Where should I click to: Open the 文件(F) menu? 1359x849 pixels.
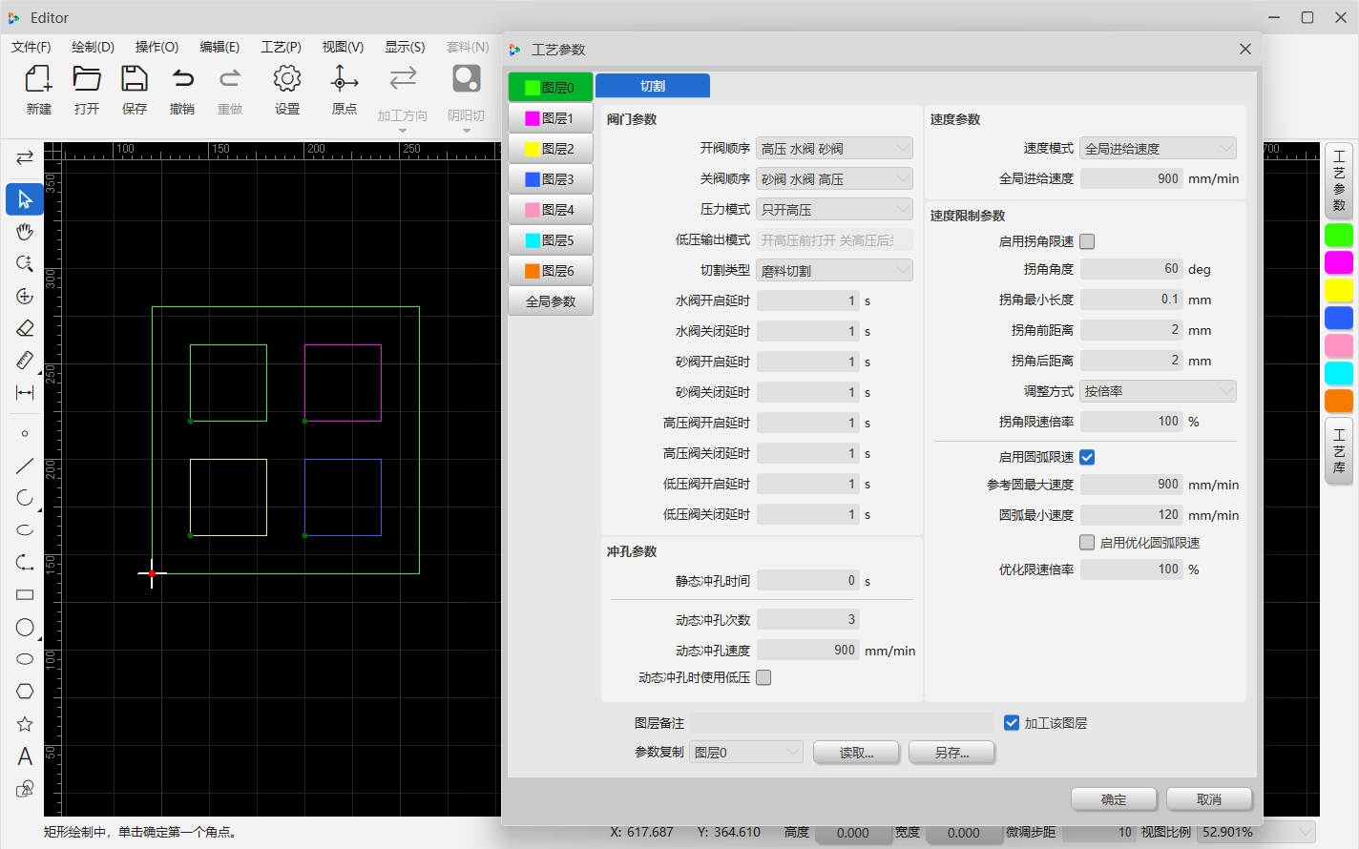(29, 46)
